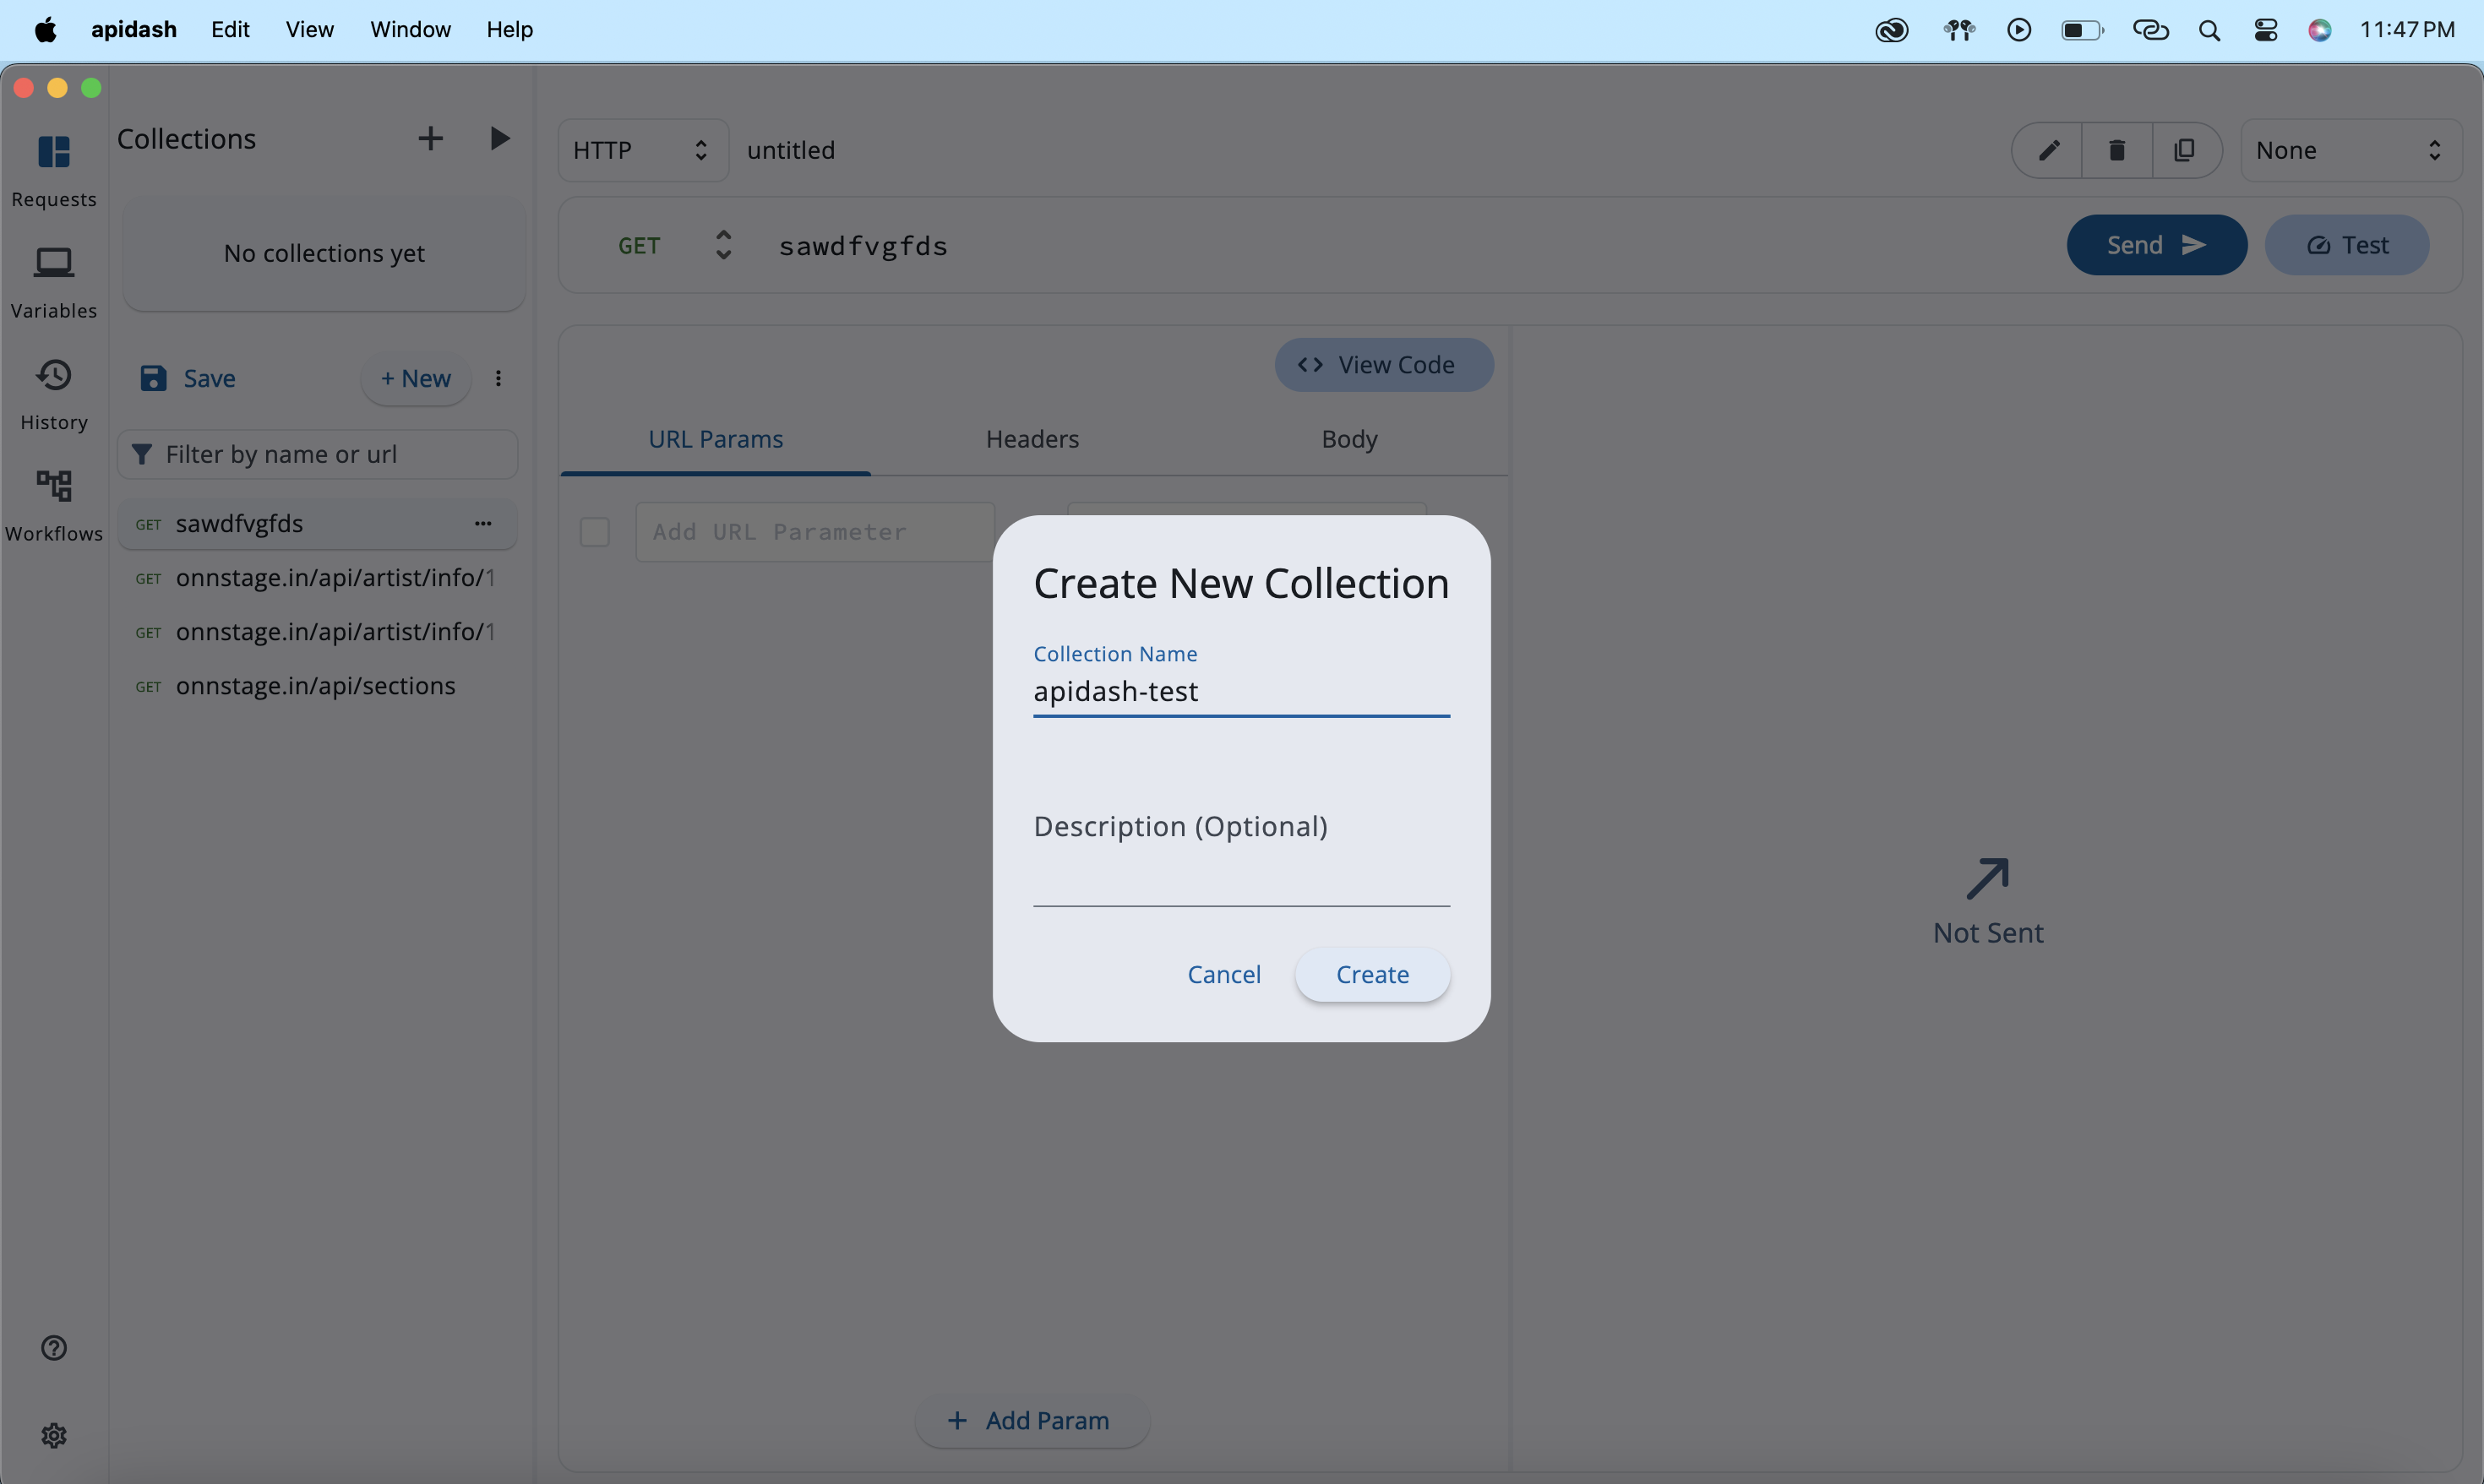
Task: Open the HTTP protocol dropdown
Action: [x=642, y=150]
